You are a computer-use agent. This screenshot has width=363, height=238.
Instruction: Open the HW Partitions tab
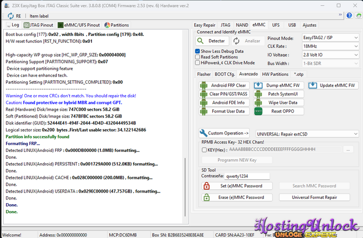point(275,74)
